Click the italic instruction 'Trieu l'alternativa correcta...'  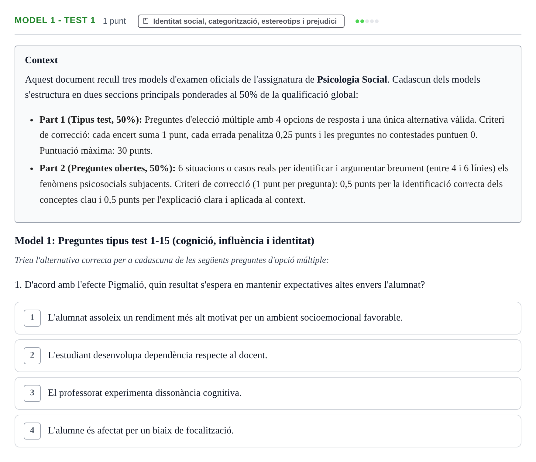[x=172, y=260]
